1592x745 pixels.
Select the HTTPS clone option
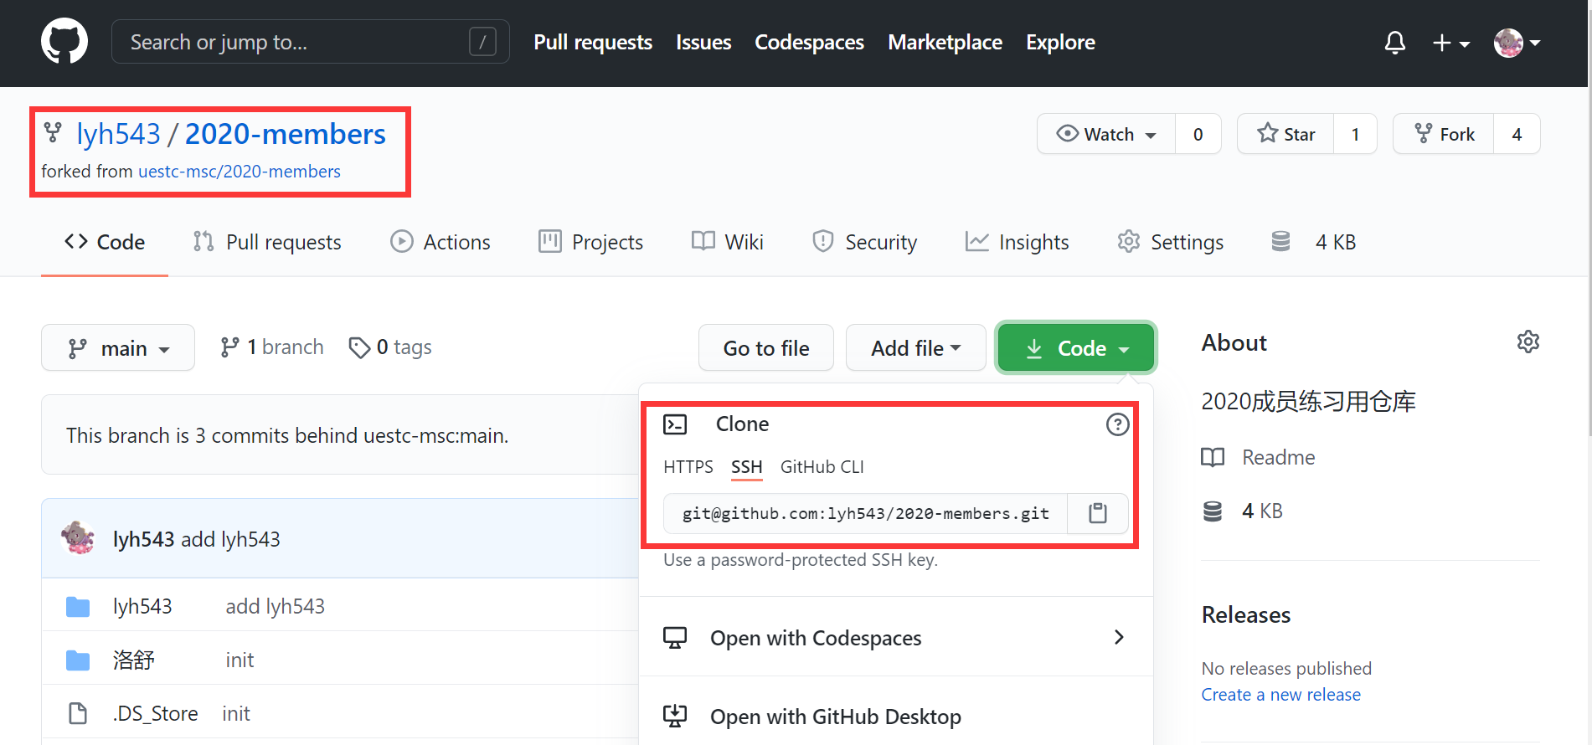click(688, 467)
